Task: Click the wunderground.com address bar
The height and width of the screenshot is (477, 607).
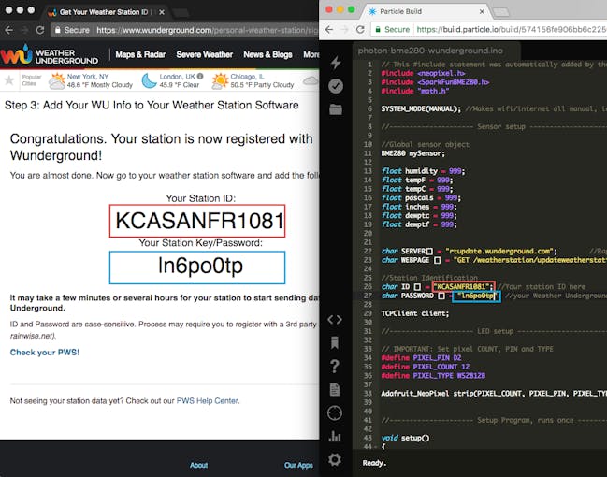Action: coord(186,30)
